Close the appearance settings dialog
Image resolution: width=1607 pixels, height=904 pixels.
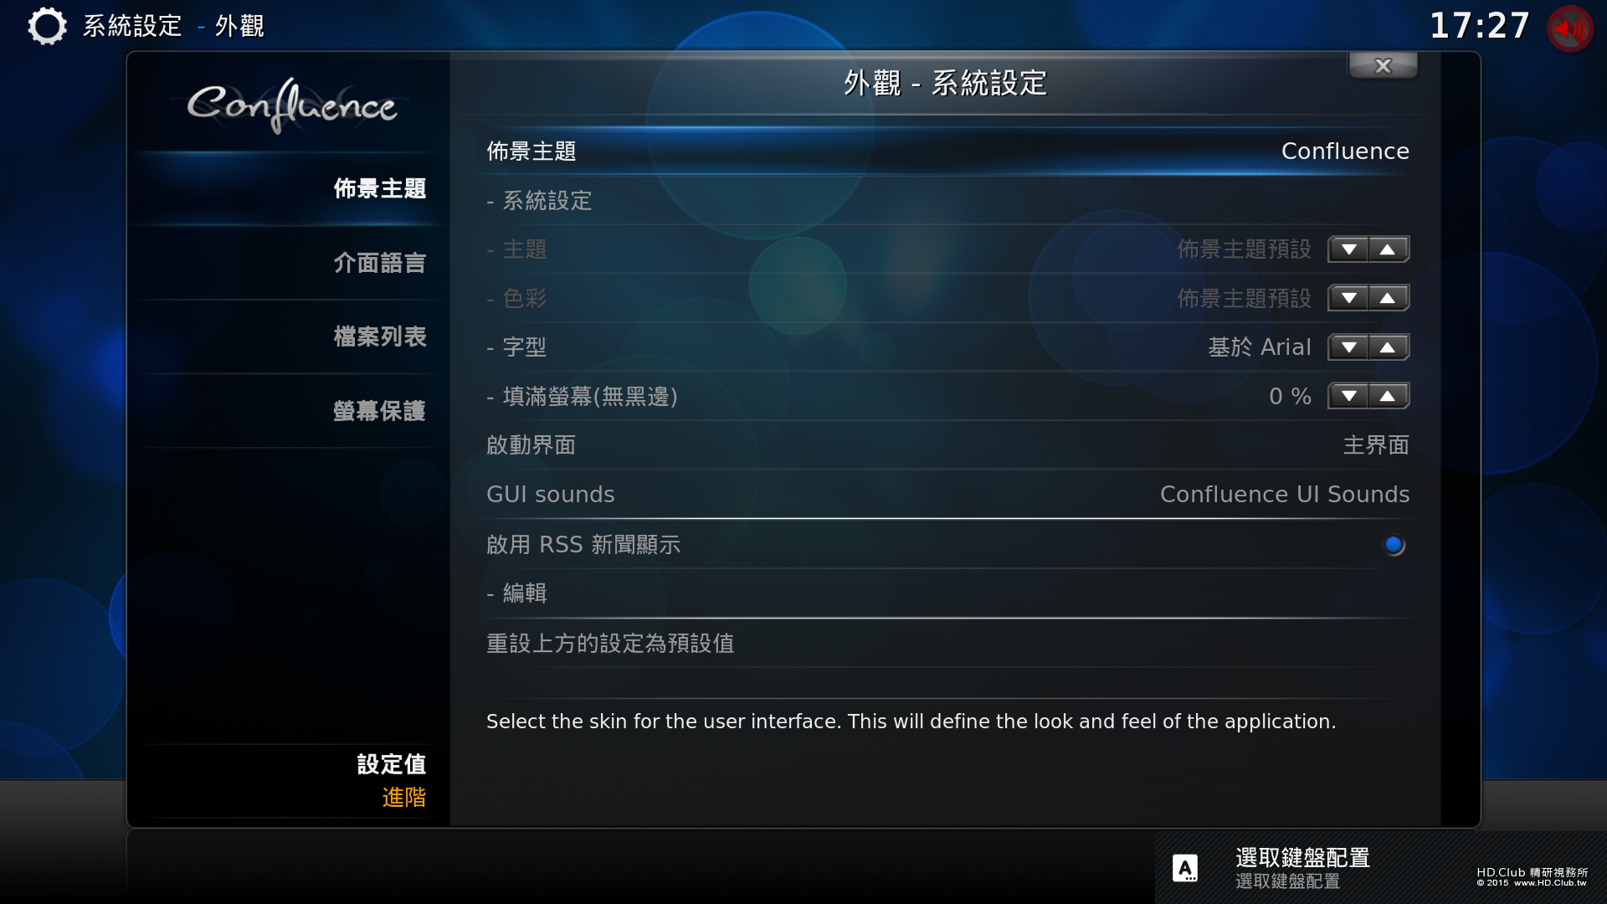[1383, 65]
